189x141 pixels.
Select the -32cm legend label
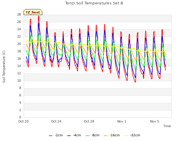click(x=135, y=135)
